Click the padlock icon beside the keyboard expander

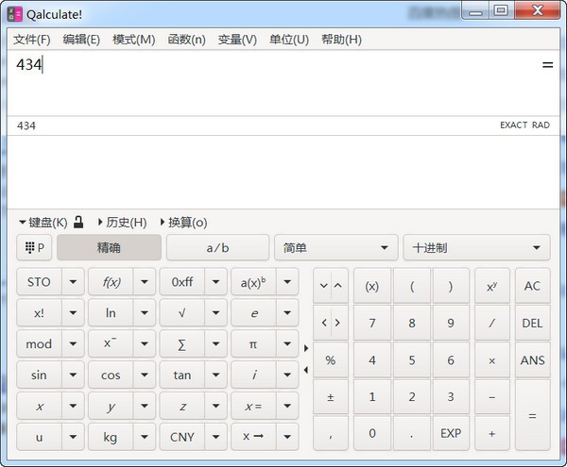click(79, 223)
